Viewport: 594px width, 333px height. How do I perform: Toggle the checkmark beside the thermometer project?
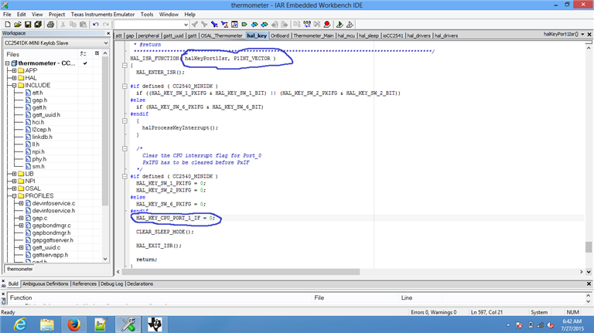[x=85, y=63]
